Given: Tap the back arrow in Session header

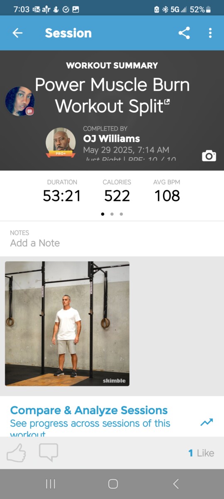Looking at the screenshot, I should (17, 33).
